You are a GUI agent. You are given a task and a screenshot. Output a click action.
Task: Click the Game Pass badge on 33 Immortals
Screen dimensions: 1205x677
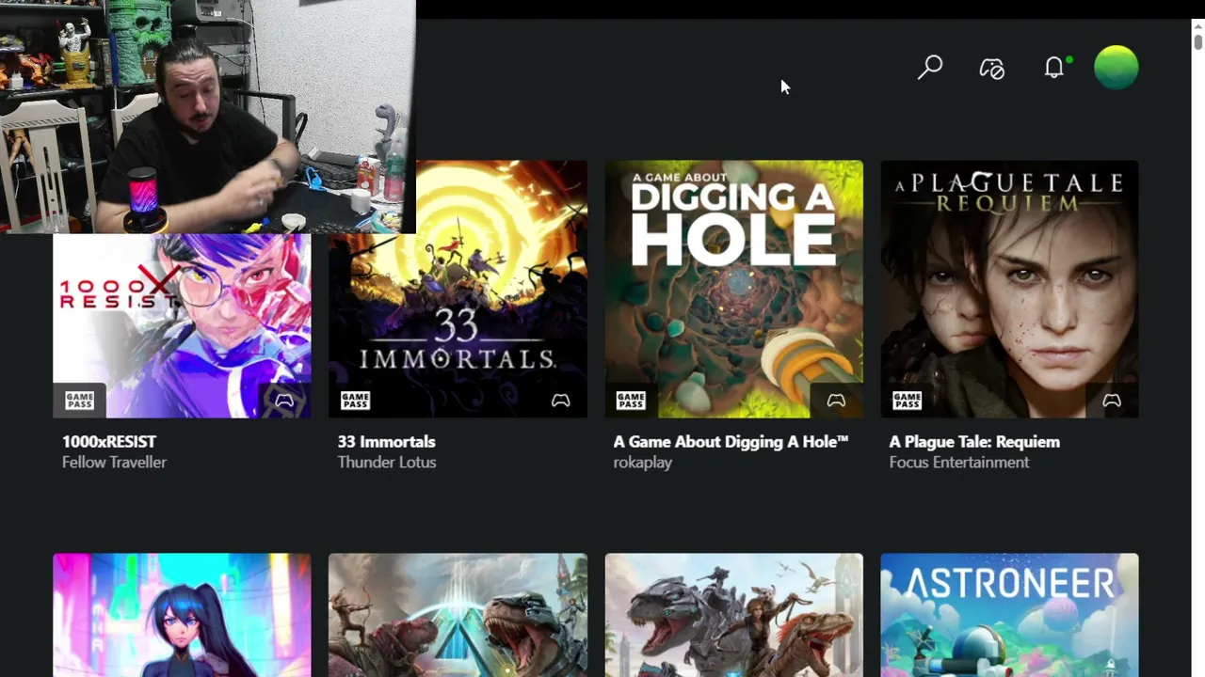click(x=355, y=401)
